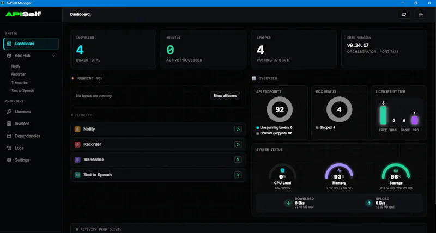Click the Dashboard grid icon
This screenshot has width=436, height=233.
[x=9, y=44]
